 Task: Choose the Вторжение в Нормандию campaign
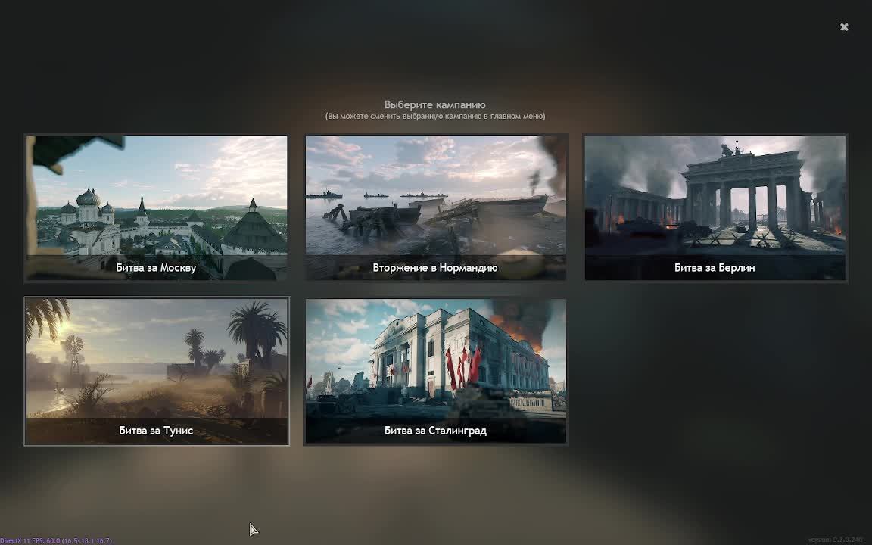pyautogui.click(x=435, y=207)
